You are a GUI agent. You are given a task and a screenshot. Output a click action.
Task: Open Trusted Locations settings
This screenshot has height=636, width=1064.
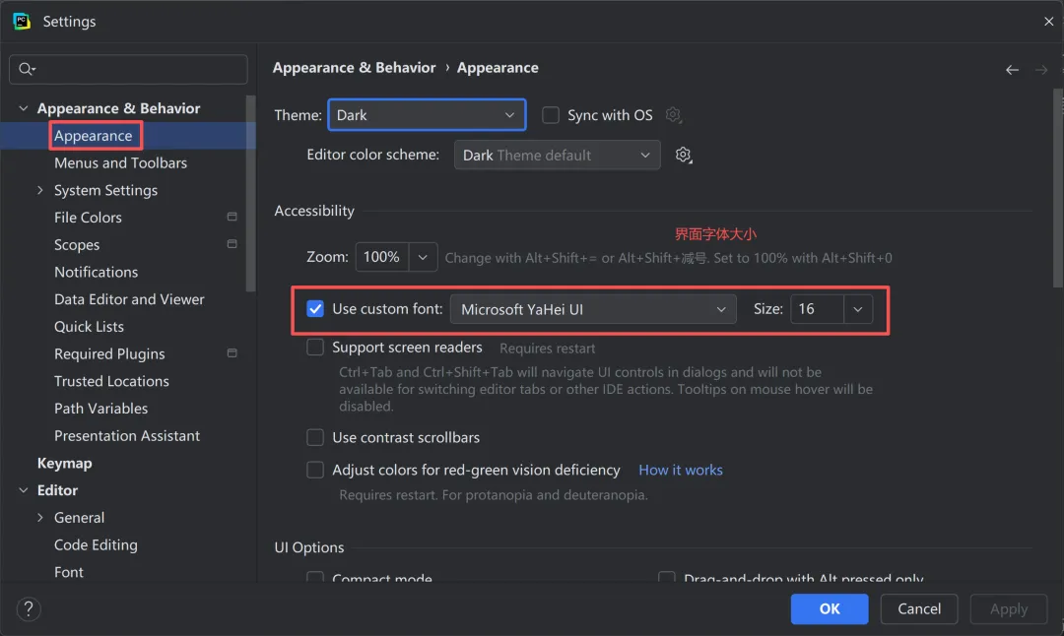coord(111,381)
